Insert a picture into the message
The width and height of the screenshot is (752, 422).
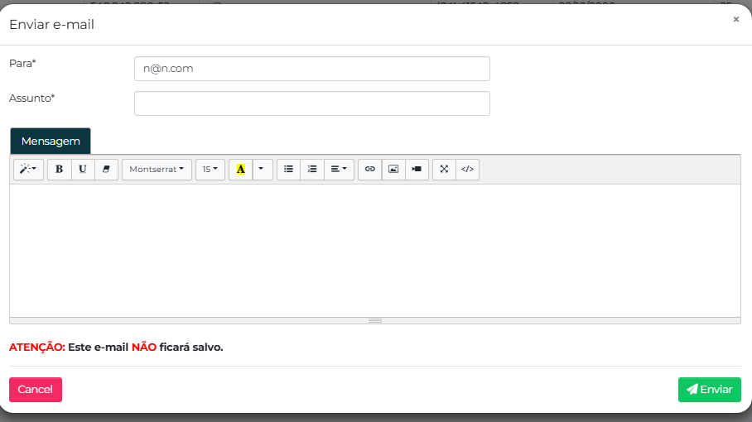tap(393, 169)
